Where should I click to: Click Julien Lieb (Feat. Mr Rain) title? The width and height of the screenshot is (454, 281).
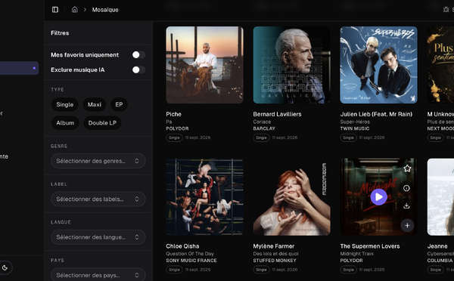click(376, 114)
